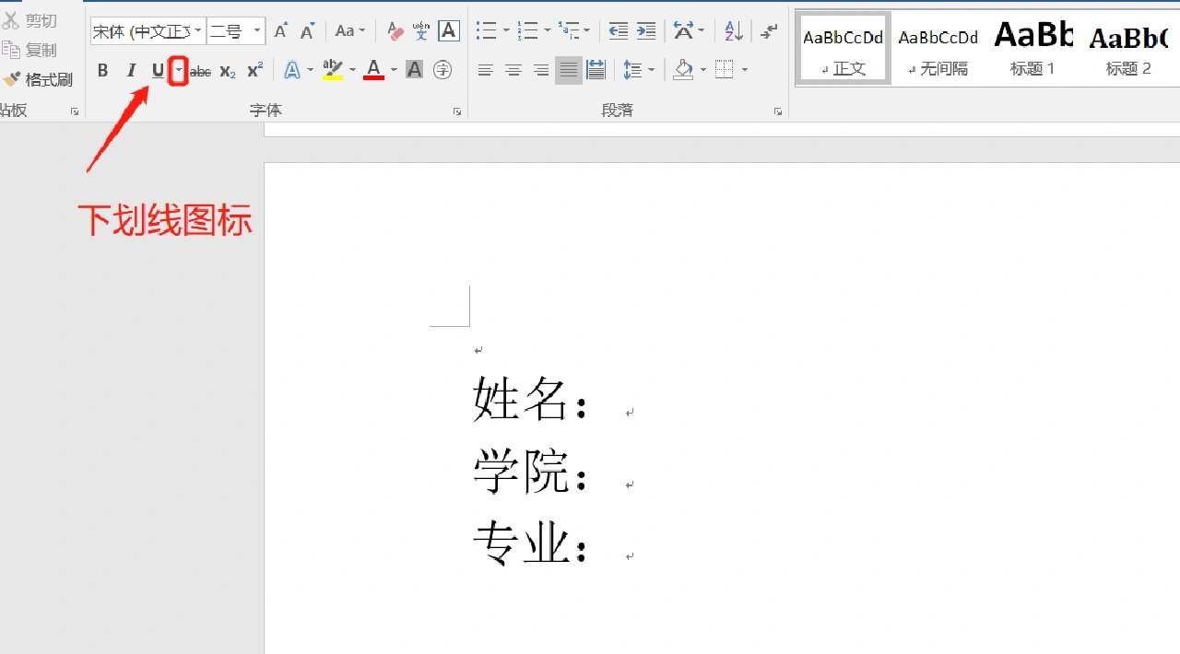Toggle justify alignment

point(569,70)
